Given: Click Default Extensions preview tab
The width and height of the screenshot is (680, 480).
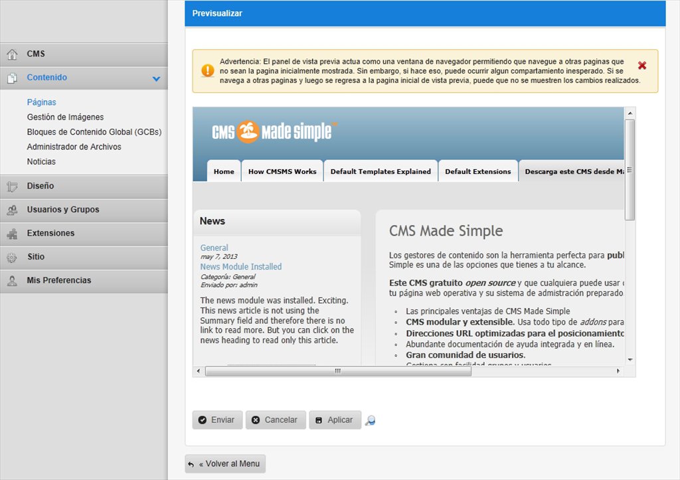Looking at the screenshot, I should (x=478, y=171).
